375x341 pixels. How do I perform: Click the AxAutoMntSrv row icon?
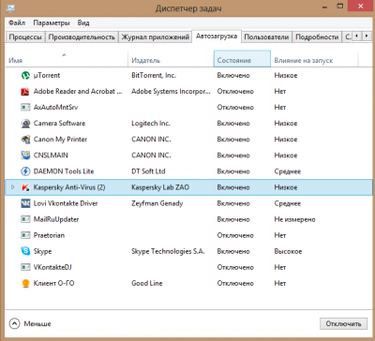(25, 108)
